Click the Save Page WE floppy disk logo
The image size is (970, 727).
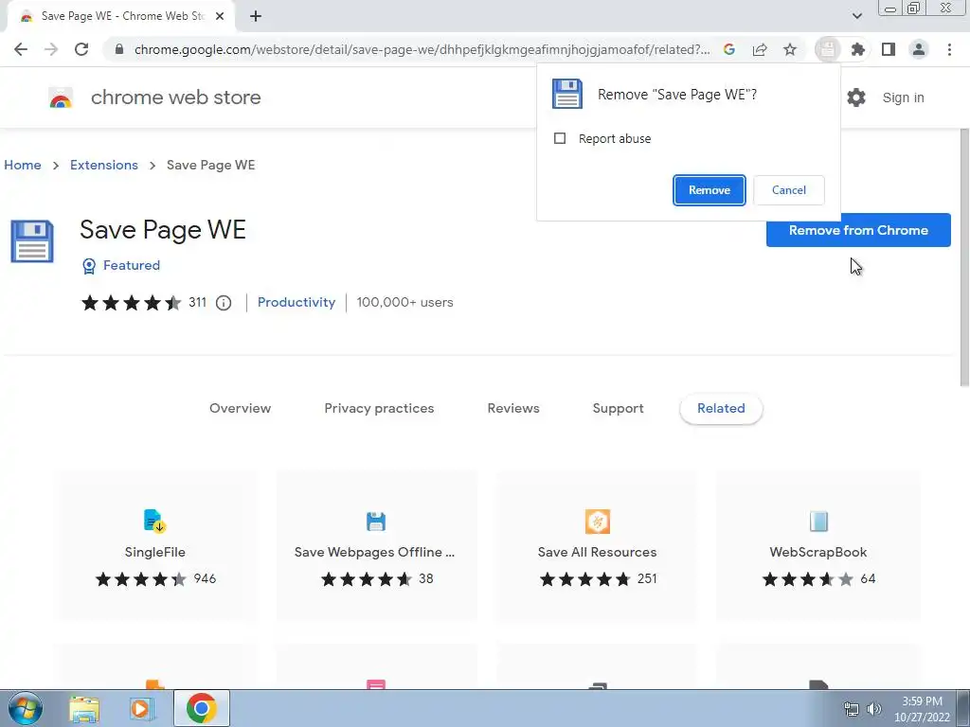point(32,241)
